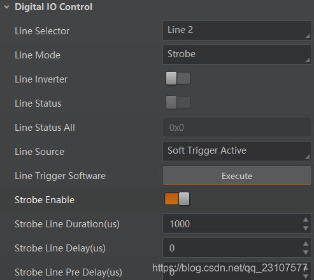Click the Digital IO Control header
The image size is (314, 280).
(x=54, y=7)
